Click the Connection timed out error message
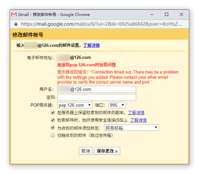Image resolution: width=199 pixels, height=174 pixels. point(118,77)
